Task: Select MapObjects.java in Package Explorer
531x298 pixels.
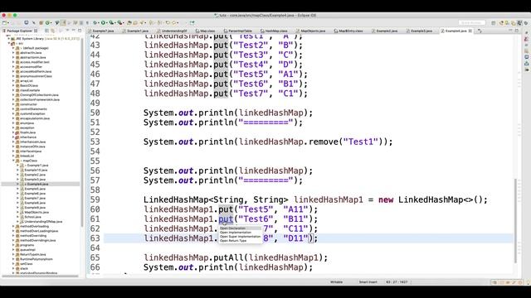Action: pyautogui.click(x=37, y=212)
